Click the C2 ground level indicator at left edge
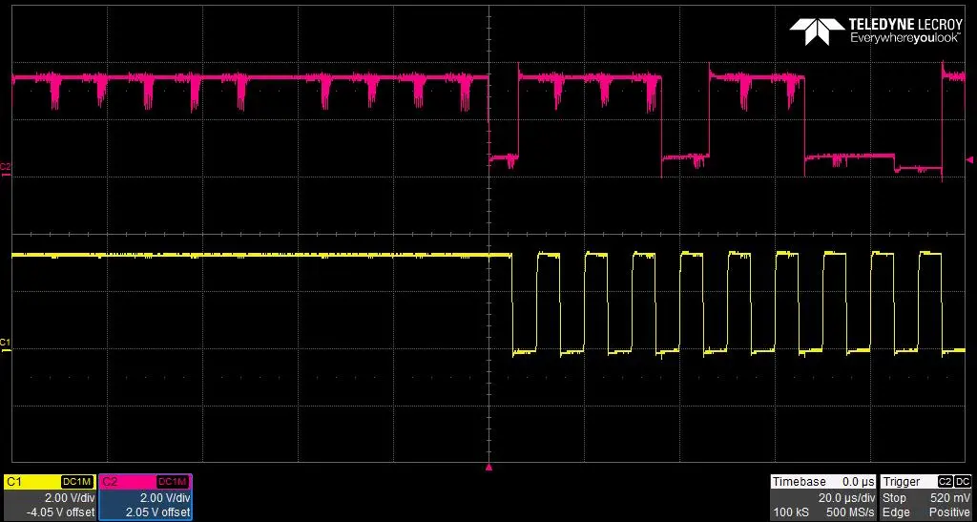Viewport: 977px width, 522px height. (5, 170)
